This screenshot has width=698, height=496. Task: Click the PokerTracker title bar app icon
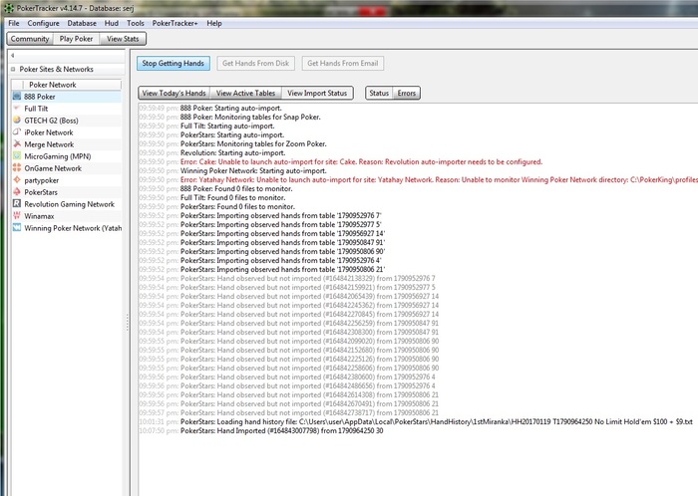pyautogui.click(x=8, y=8)
